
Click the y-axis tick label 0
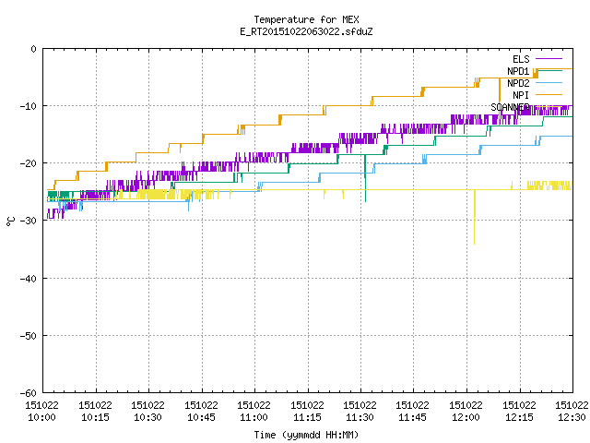pyautogui.click(x=34, y=49)
